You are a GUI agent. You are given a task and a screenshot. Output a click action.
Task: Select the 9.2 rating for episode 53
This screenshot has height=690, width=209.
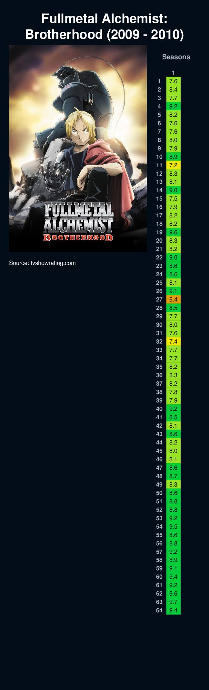point(173,518)
